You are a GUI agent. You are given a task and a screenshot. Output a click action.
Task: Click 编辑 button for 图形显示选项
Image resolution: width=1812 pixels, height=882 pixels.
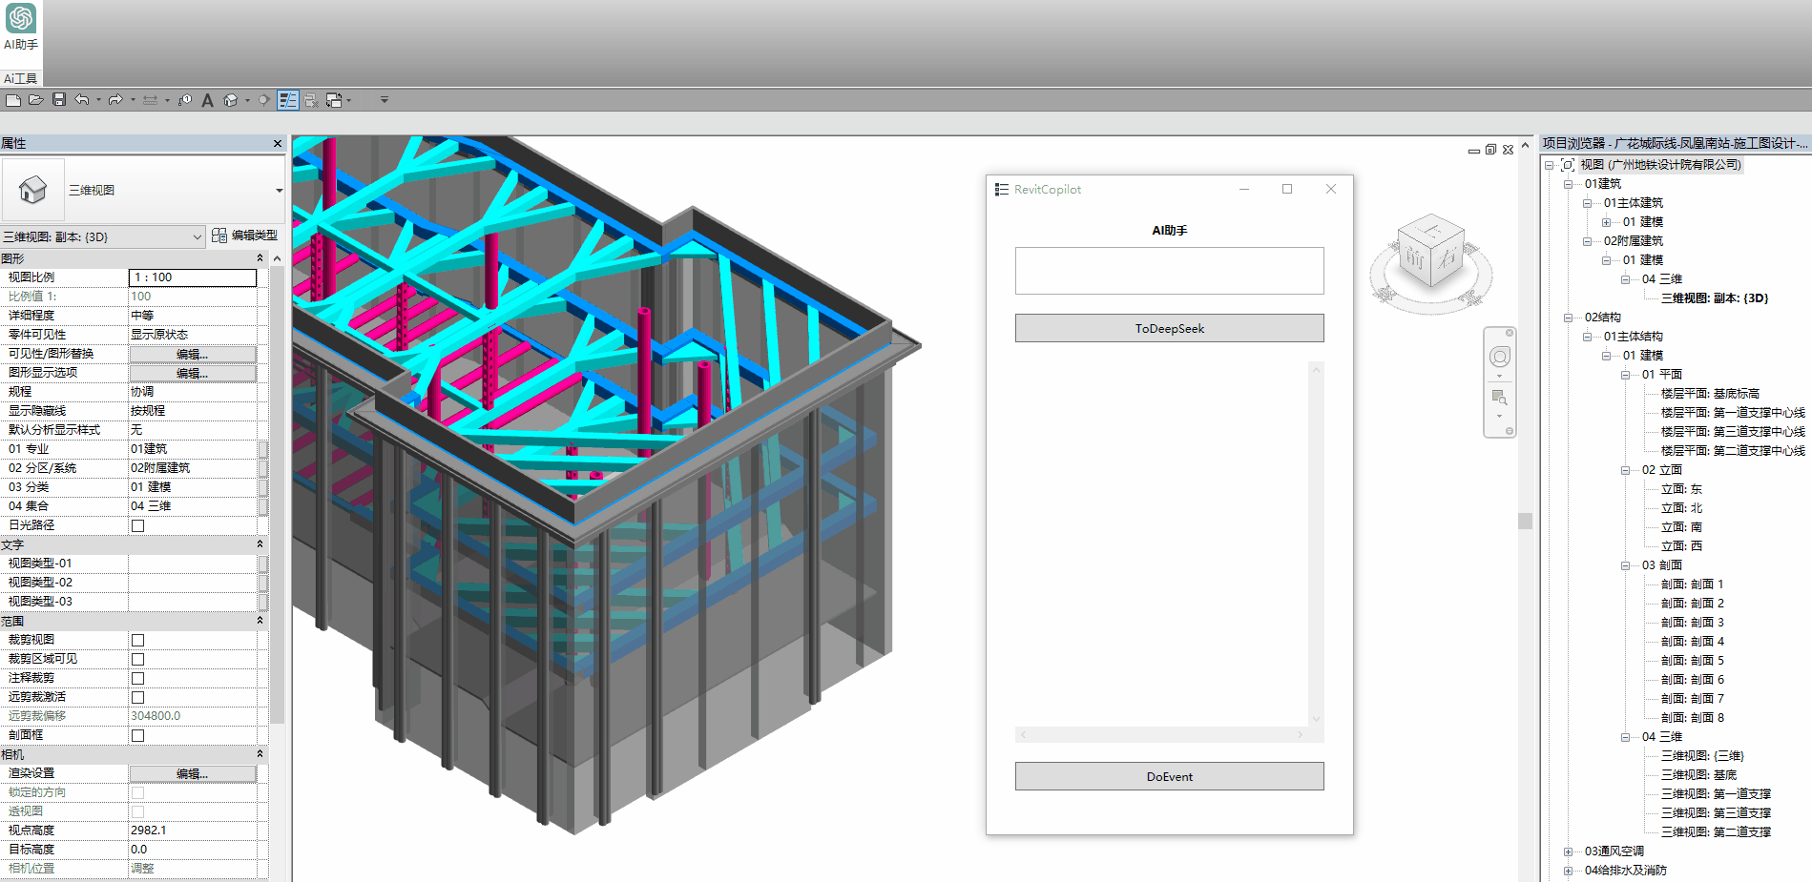(192, 373)
